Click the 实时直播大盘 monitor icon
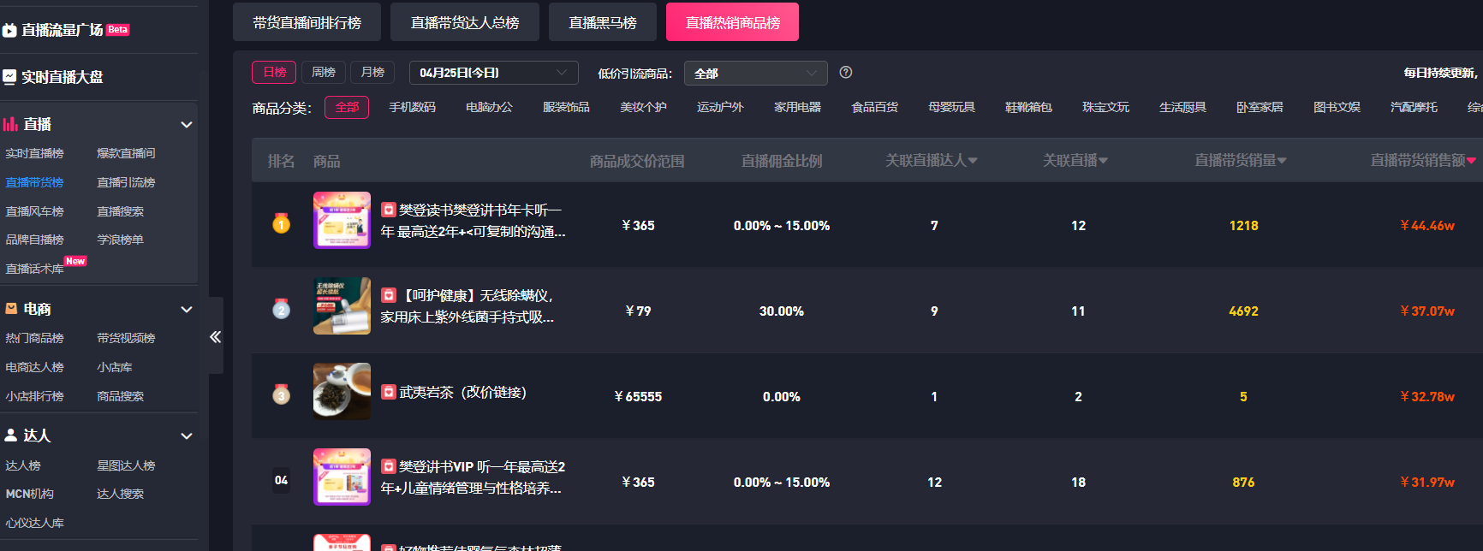The width and height of the screenshot is (1483, 551). pos(9,77)
